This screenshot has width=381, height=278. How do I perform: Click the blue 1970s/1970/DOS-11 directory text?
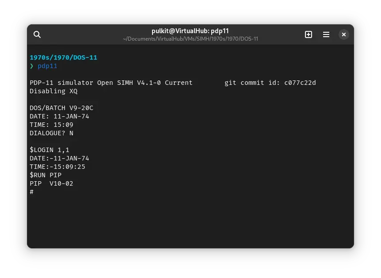[x=63, y=57]
